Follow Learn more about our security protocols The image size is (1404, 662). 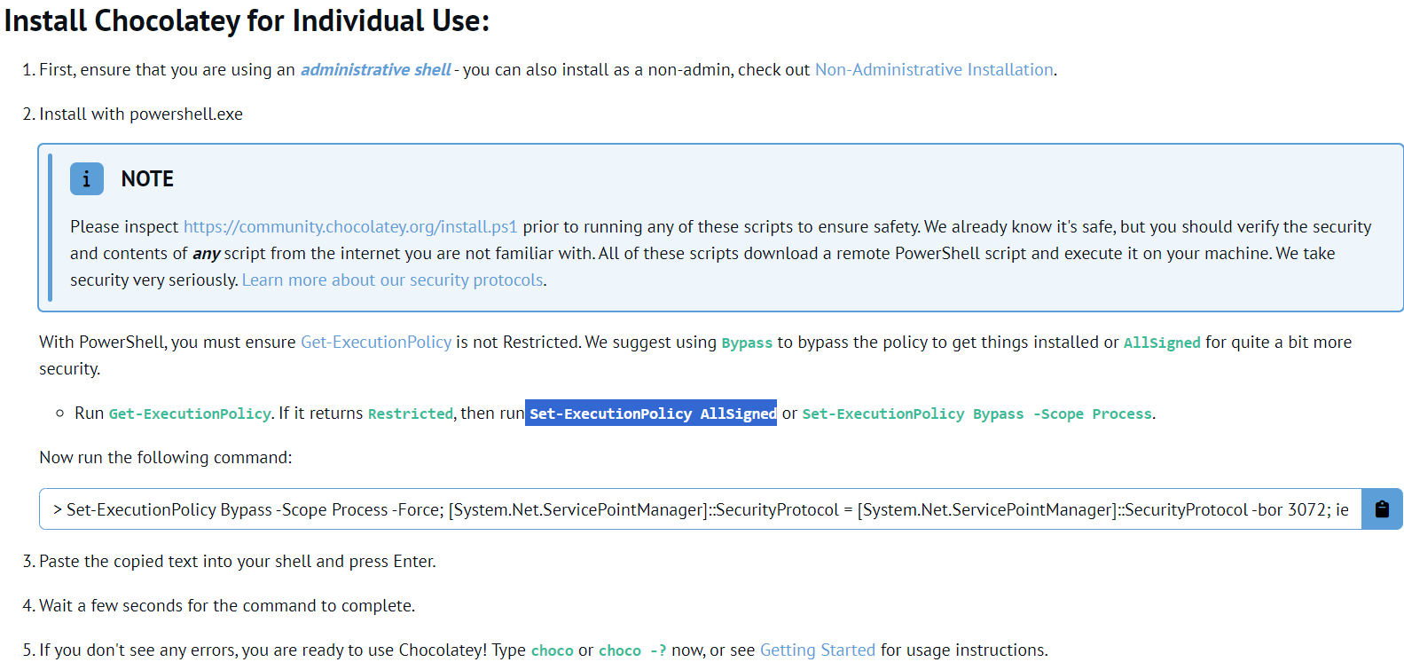(393, 280)
